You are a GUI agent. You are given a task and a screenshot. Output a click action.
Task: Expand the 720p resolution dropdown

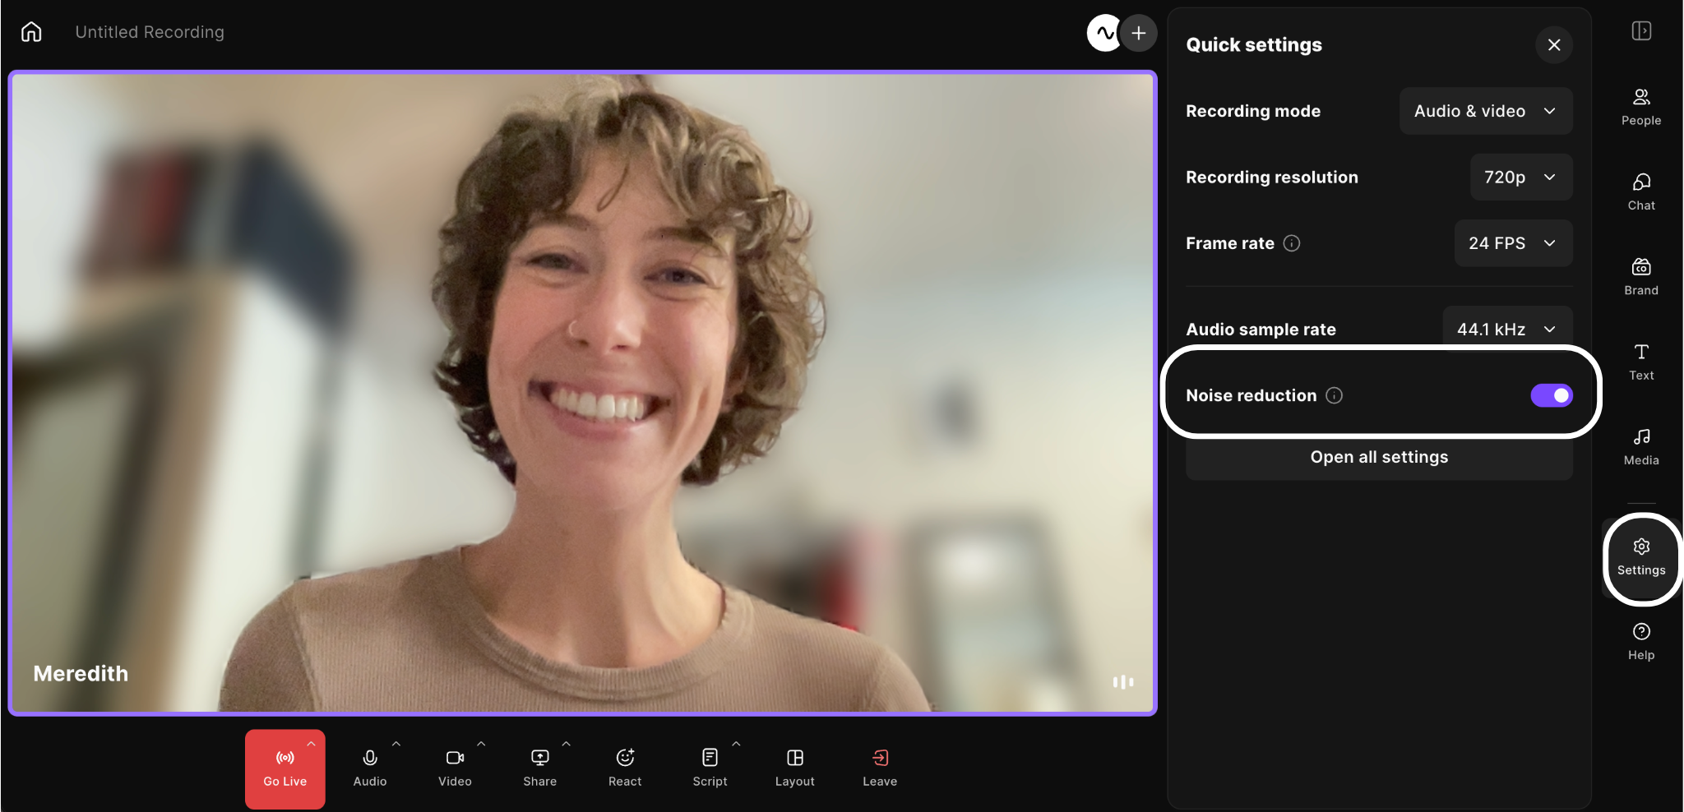(x=1521, y=177)
